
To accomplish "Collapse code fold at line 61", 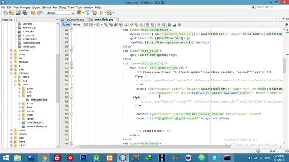I will [72, 67].
